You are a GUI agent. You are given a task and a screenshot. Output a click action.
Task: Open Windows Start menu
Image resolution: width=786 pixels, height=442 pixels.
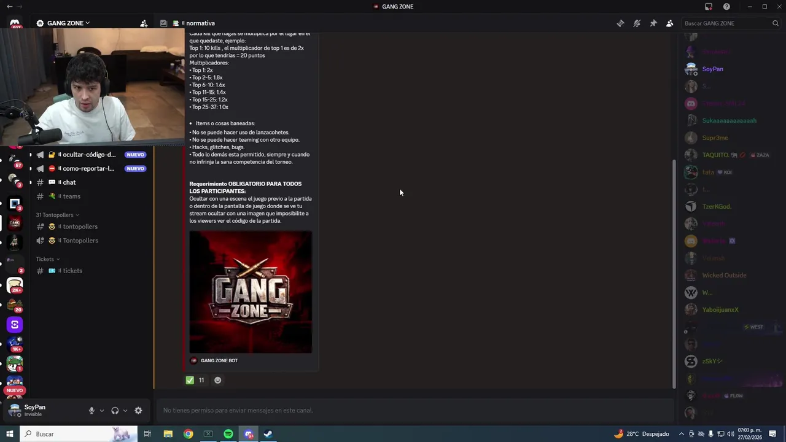coord(9,434)
